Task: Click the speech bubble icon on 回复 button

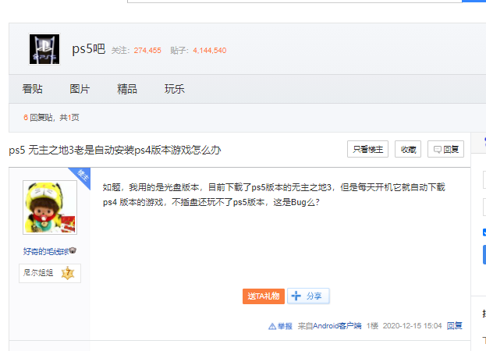Action: (438, 149)
